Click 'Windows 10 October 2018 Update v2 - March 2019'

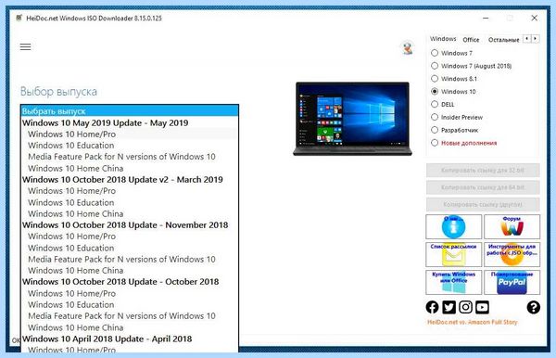tap(130, 180)
